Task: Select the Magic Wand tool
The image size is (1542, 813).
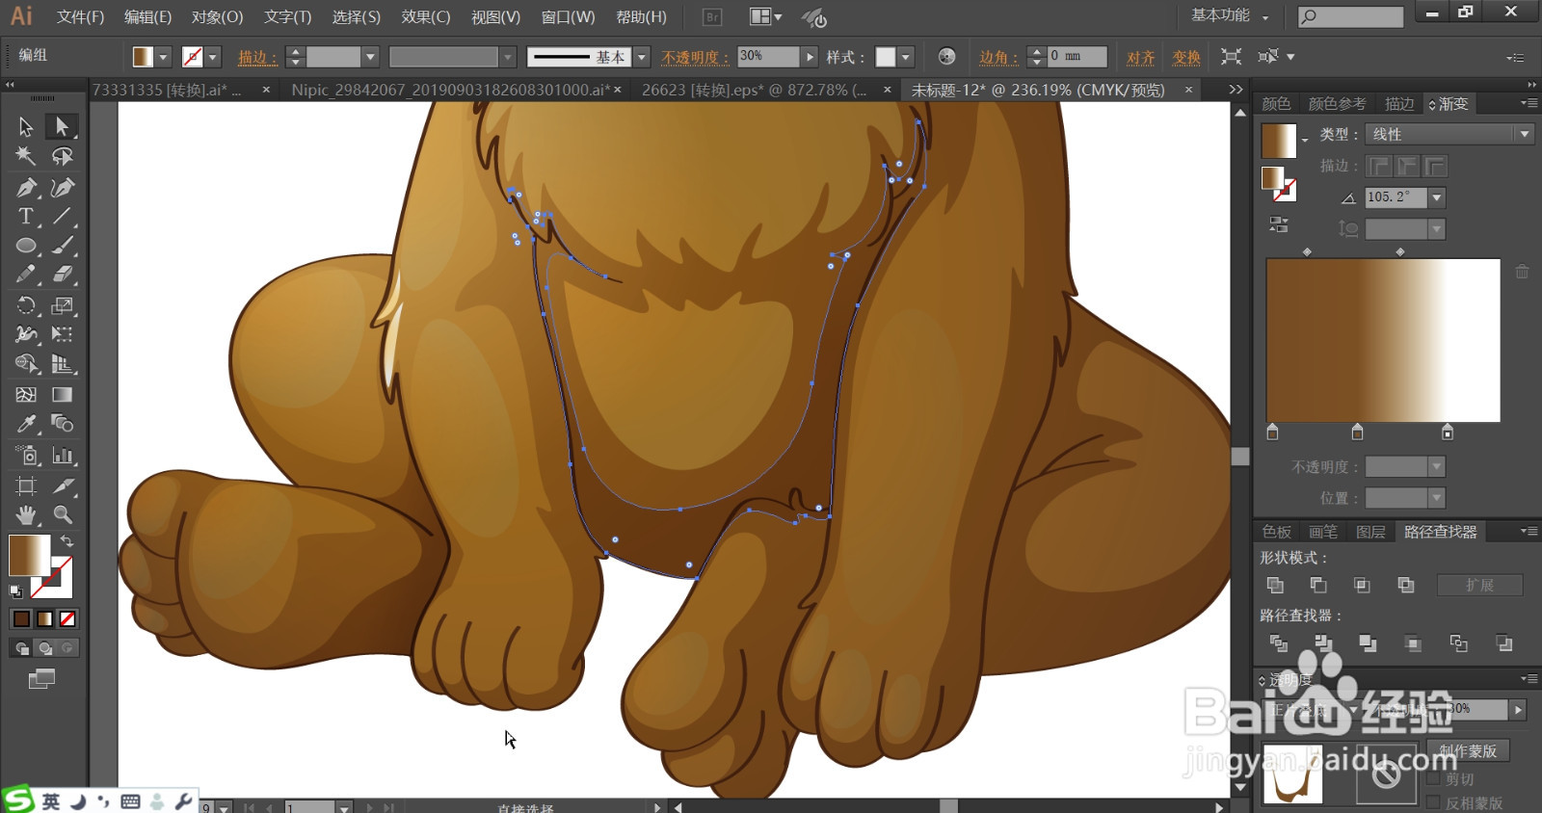Action: click(x=26, y=156)
